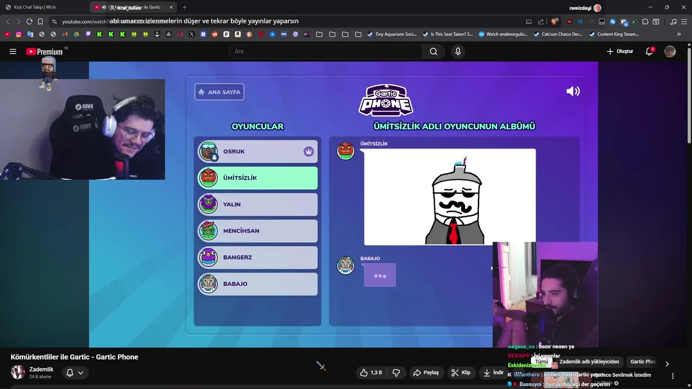Click the YouTube Ara search field

pyautogui.click(x=325, y=51)
